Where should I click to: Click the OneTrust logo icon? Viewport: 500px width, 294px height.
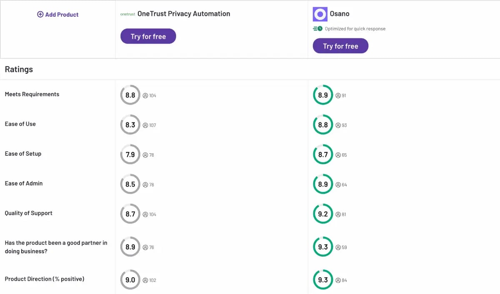127,14
